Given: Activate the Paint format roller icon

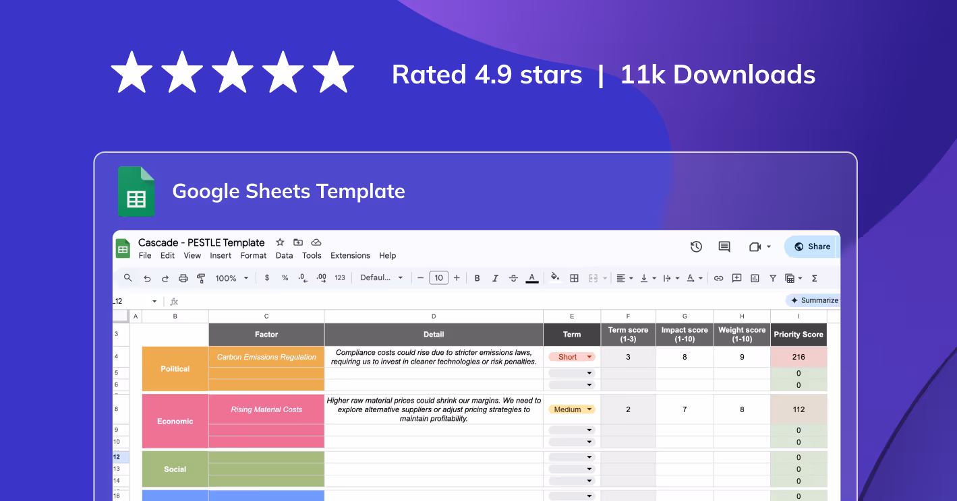Looking at the screenshot, I should [201, 278].
